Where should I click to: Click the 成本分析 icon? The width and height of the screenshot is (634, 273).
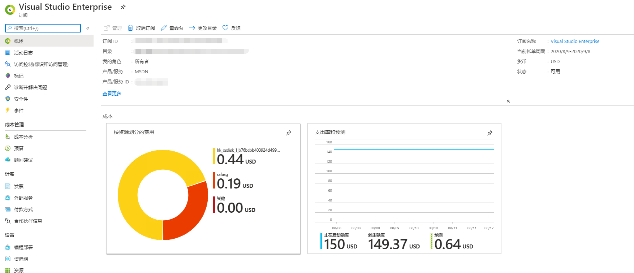[8, 137]
